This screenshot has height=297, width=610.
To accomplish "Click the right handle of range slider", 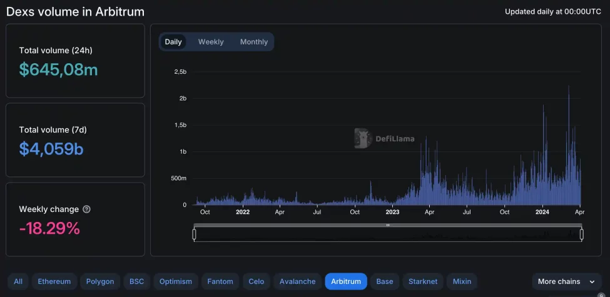I will click(x=581, y=234).
